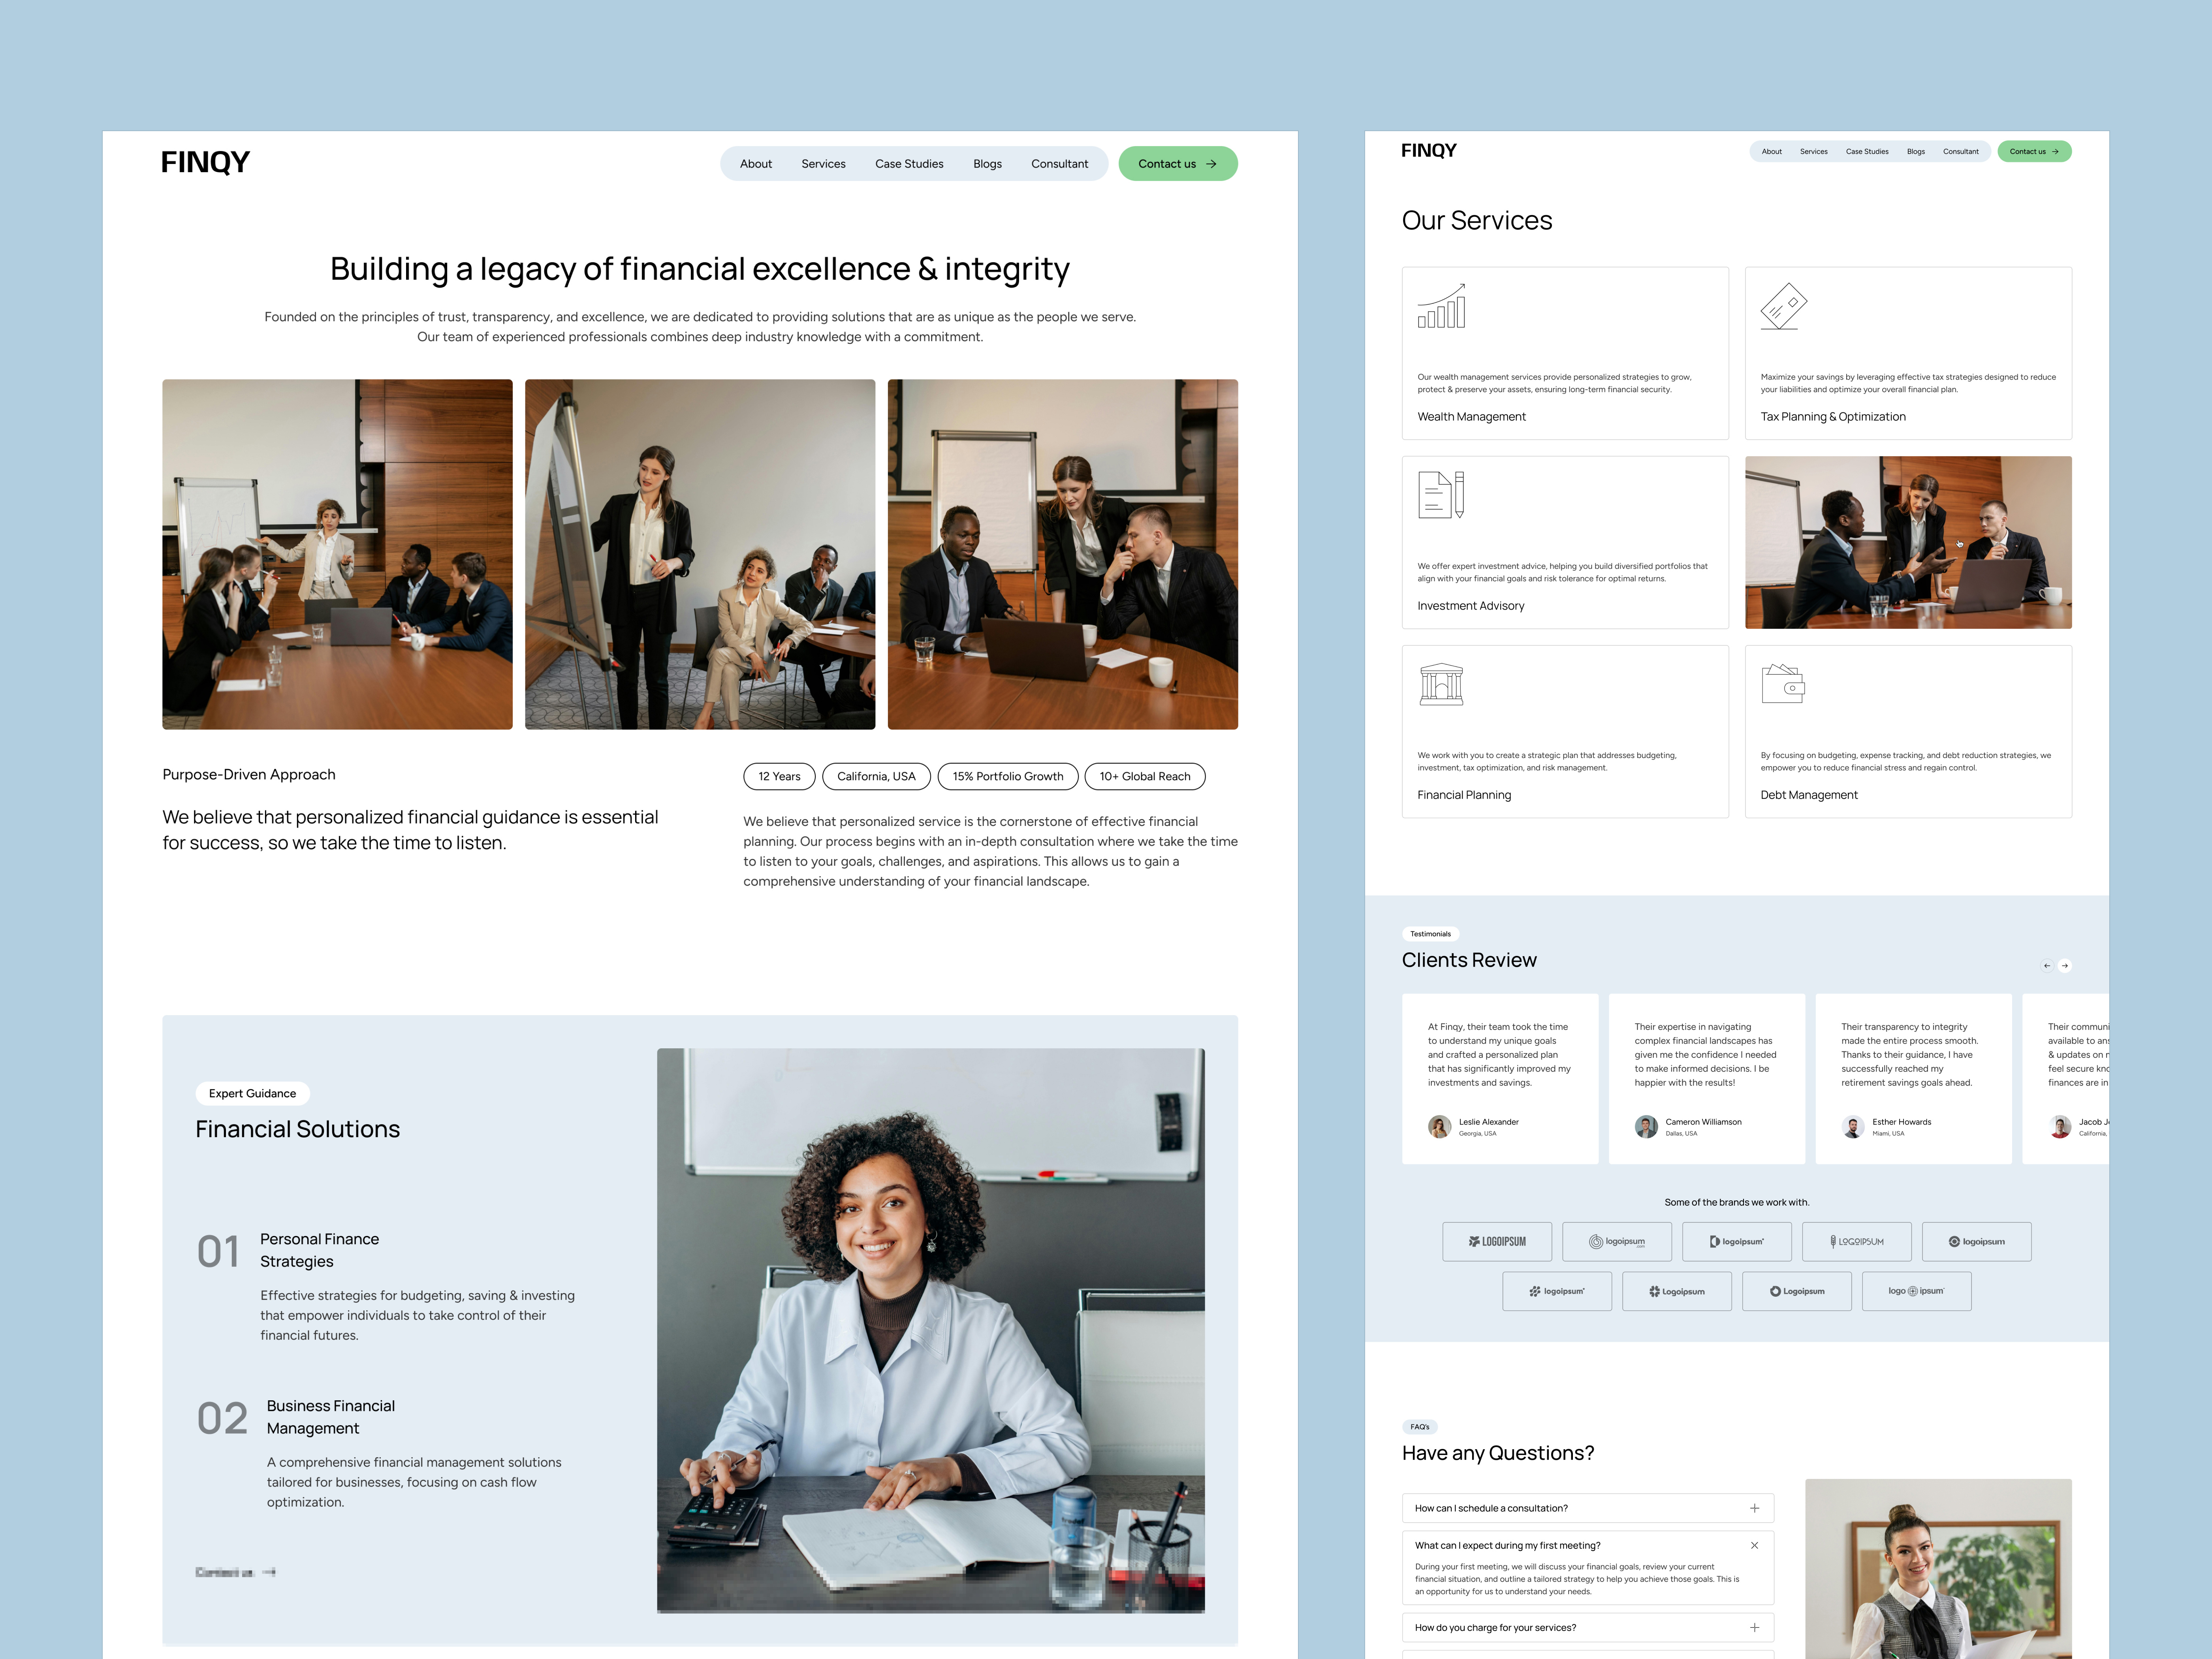
Task: Open the Investment Advisory service title
Action: [x=1470, y=606]
